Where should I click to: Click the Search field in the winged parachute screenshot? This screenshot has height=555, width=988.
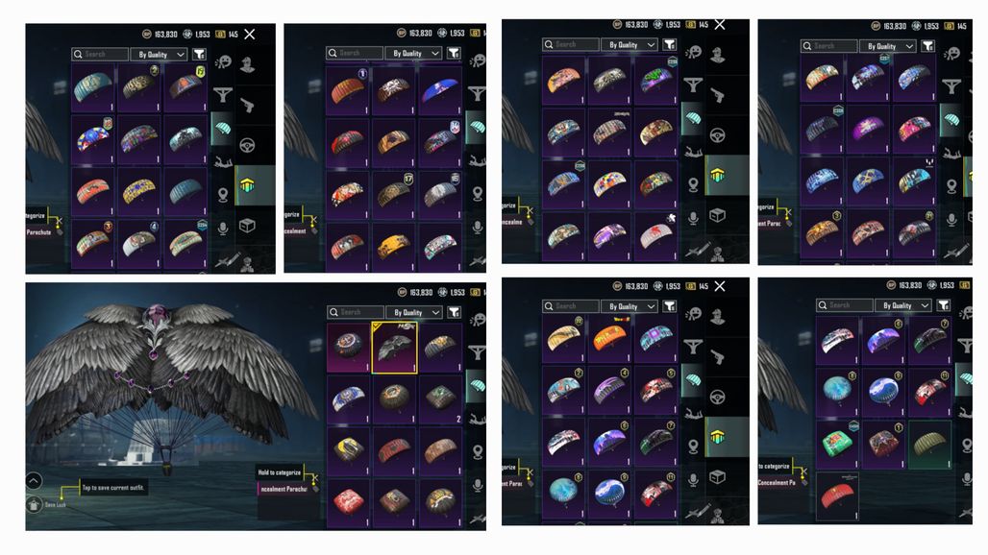coord(356,312)
